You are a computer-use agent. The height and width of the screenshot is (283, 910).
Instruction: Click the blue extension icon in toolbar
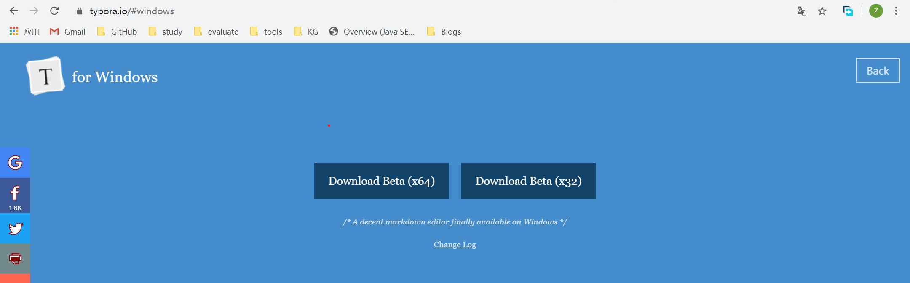(x=848, y=11)
